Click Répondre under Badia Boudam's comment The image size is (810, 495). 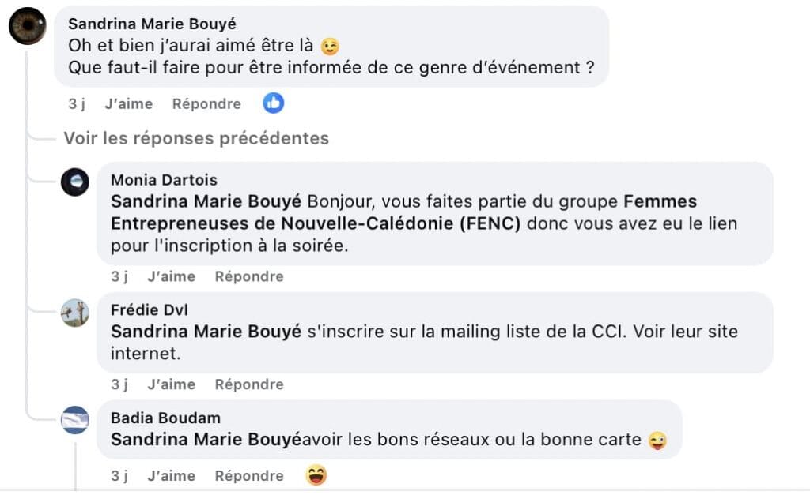(x=249, y=476)
